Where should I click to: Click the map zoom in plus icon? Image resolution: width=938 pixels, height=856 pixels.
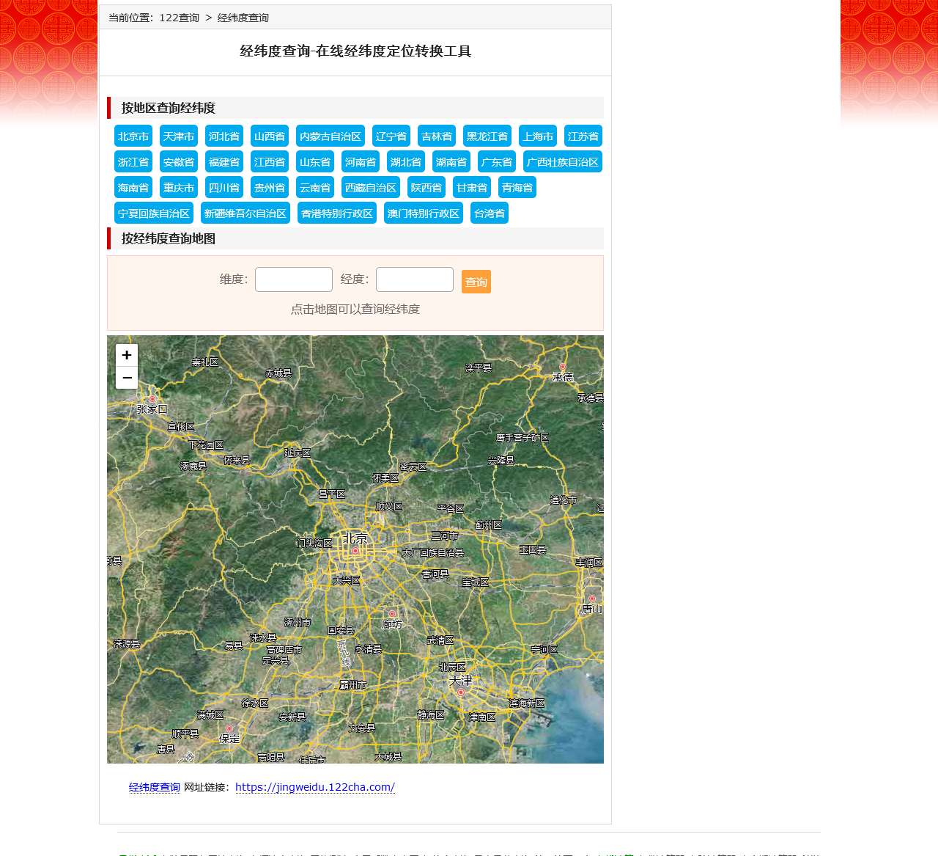[x=126, y=355]
